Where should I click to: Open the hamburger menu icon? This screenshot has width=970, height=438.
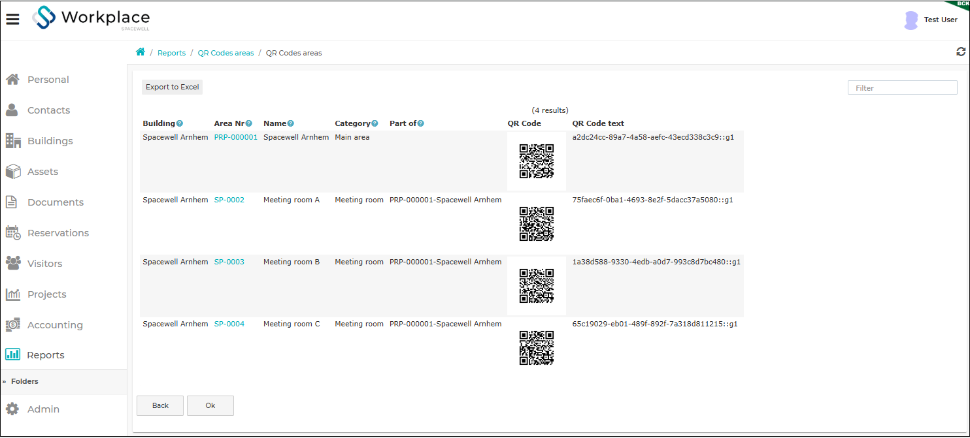point(12,19)
